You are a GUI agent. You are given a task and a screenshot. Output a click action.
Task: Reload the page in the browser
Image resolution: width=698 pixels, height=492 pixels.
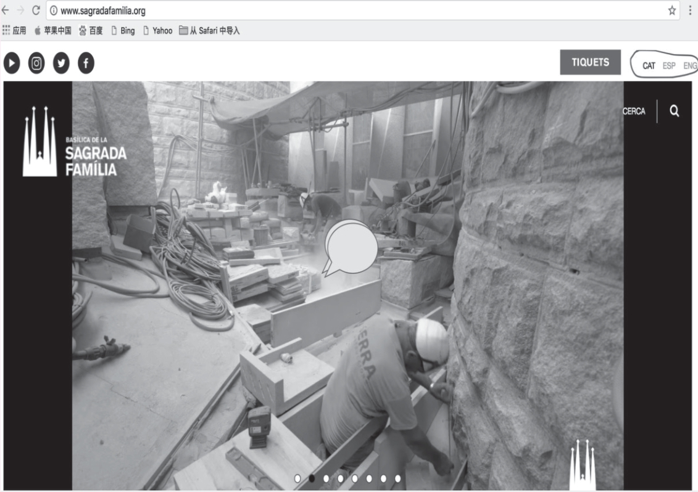coord(36,10)
